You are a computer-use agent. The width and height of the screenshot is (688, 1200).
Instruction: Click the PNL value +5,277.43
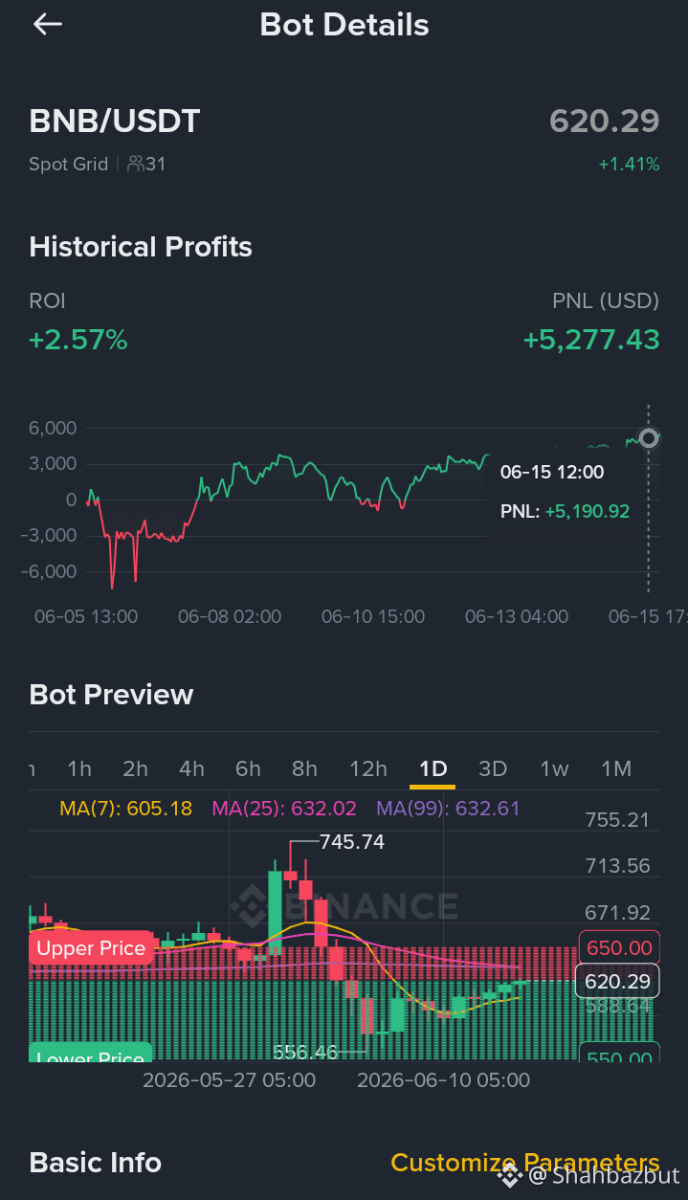pos(591,340)
